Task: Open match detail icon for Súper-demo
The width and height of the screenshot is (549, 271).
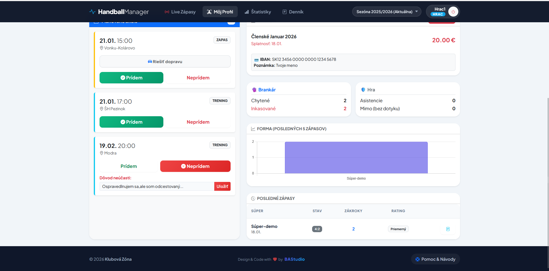Action: pos(448,229)
